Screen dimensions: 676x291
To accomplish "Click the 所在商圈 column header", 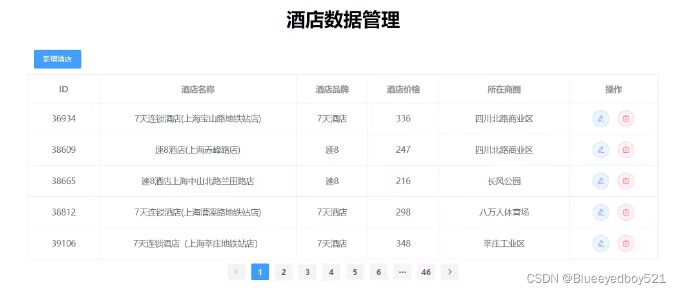I will click(504, 90).
